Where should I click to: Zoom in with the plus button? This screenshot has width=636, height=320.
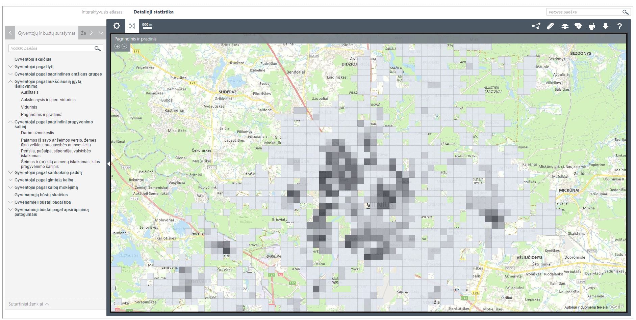(x=117, y=47)
